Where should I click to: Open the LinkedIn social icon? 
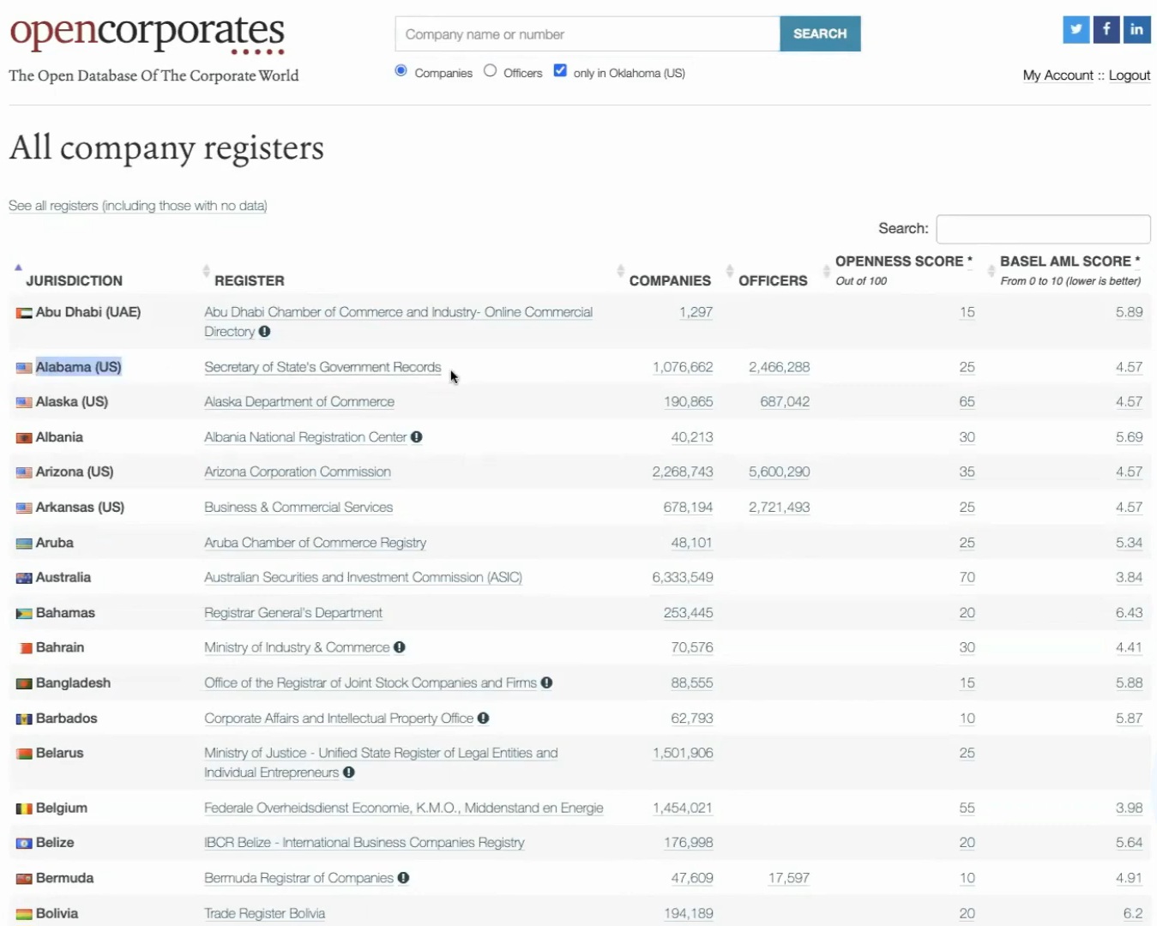pyautogui.click(x=1136, y=29)
